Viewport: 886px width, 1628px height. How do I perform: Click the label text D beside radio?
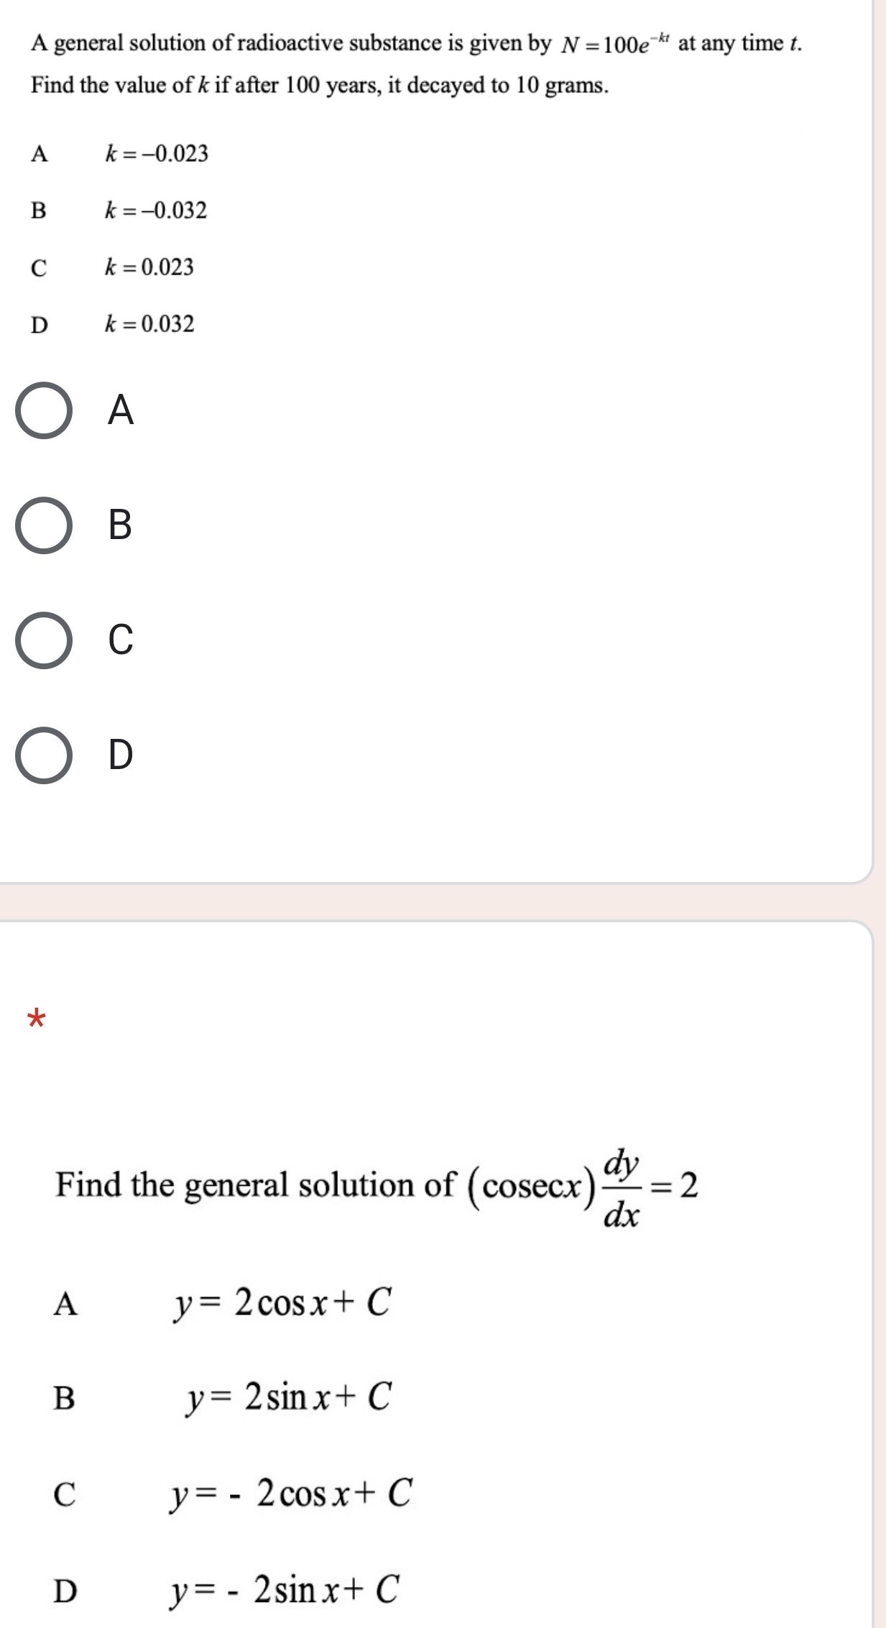121,755
